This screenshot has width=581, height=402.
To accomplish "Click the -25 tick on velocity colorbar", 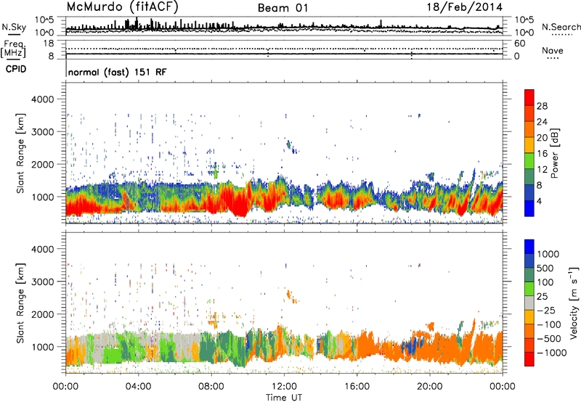I will [x=547, y=310].
